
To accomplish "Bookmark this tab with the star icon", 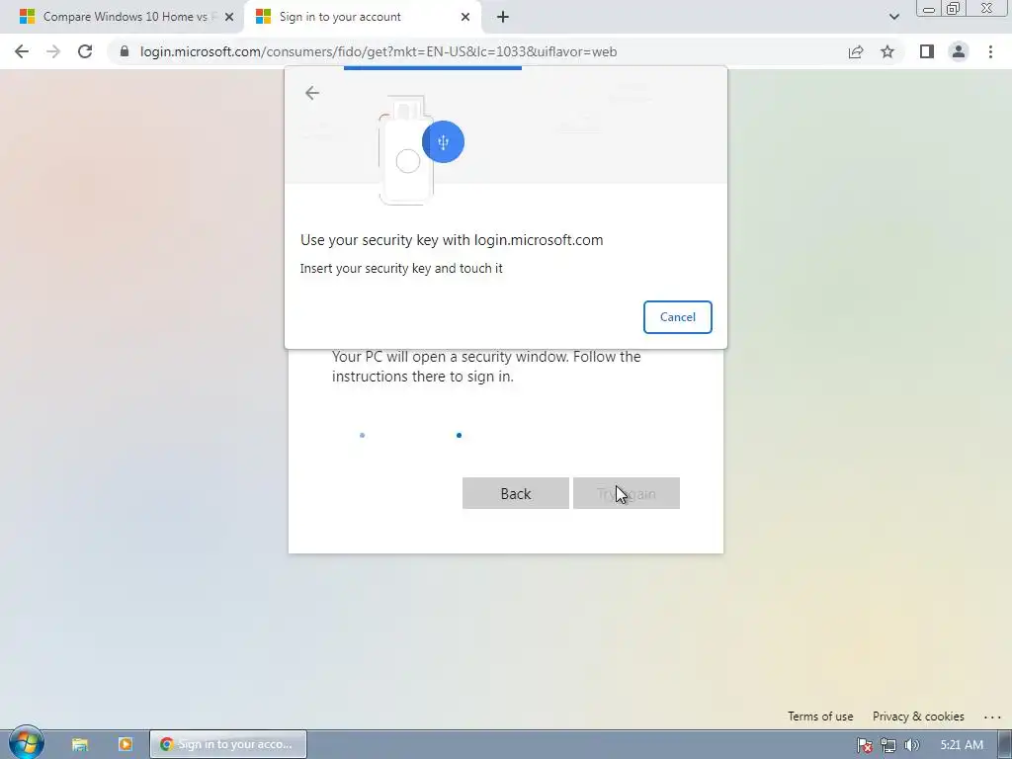I will (x=887, y=51).
